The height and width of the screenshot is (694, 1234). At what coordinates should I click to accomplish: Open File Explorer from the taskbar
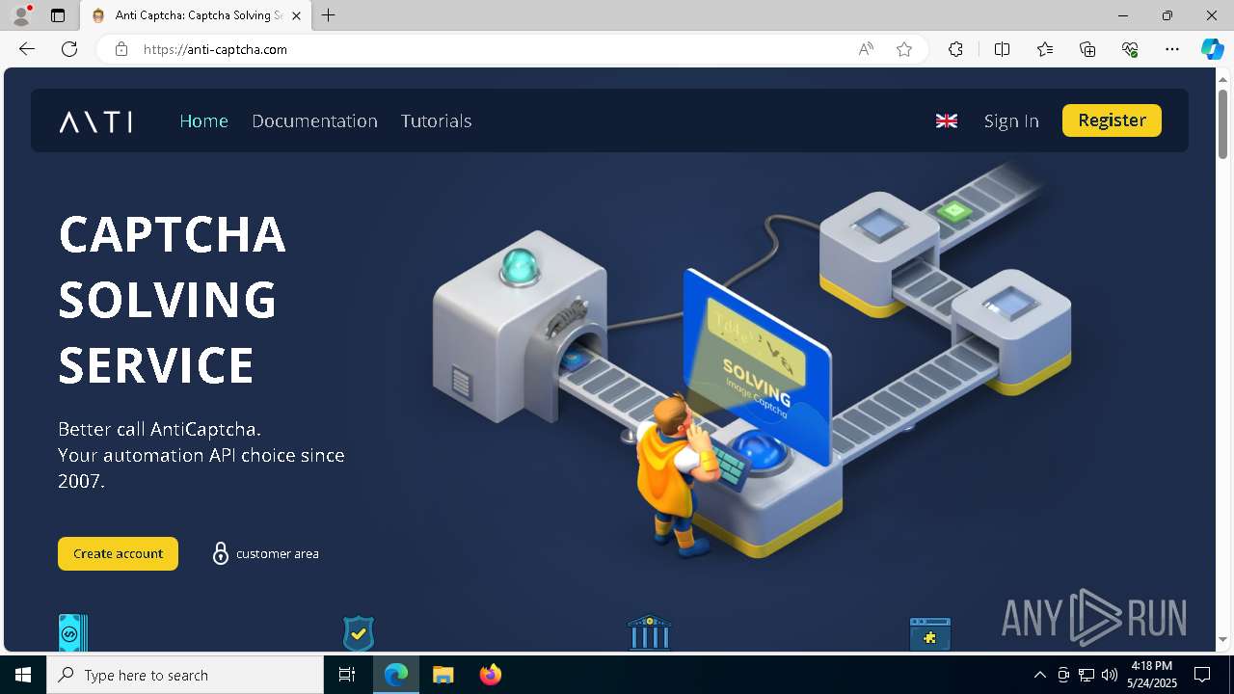(x=443, y=675)
